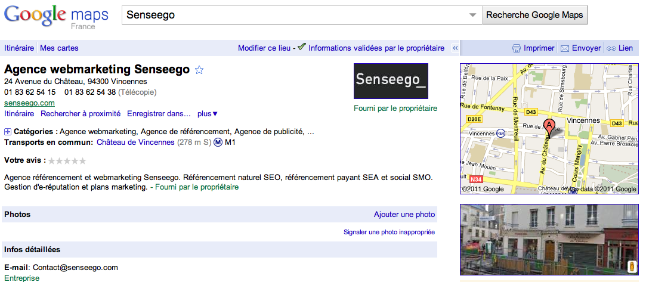Click the Lien link
The height and width of the screenshot is (282, 646).
coord(625,48)
